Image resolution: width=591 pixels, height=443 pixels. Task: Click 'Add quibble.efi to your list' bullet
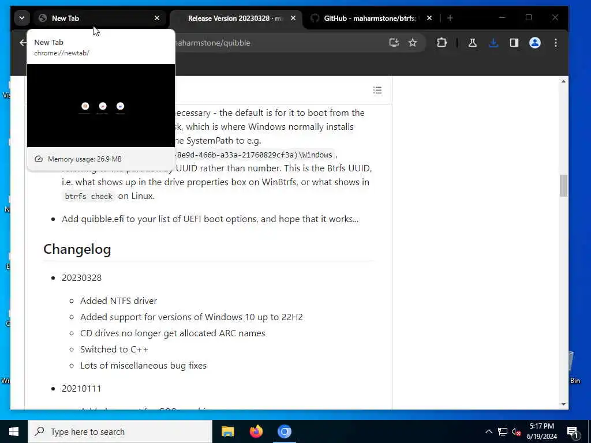tap(210, 219)
